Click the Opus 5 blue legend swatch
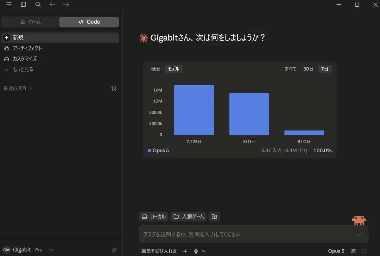This screenshot has height=256, width=380. 149,151
